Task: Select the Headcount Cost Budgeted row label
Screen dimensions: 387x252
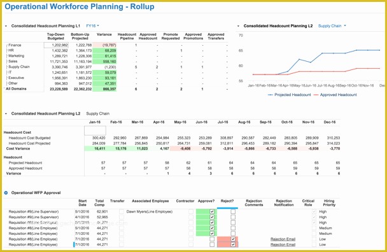Action: [x=30, y=138]
